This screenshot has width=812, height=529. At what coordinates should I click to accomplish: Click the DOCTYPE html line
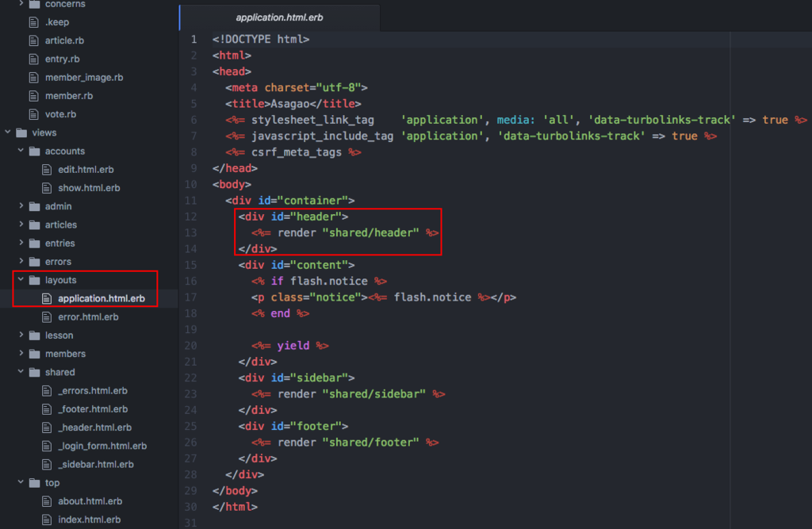261,40
